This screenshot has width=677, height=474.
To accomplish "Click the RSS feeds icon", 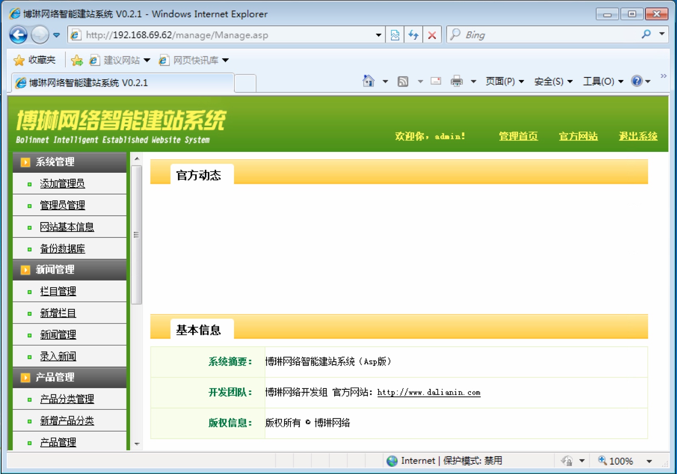I will [403, 81].
